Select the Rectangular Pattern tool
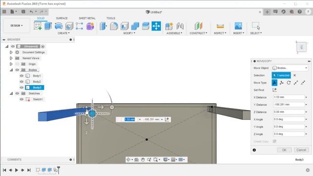Viewport: 313px width, 176px height. (x=79, y=26)
